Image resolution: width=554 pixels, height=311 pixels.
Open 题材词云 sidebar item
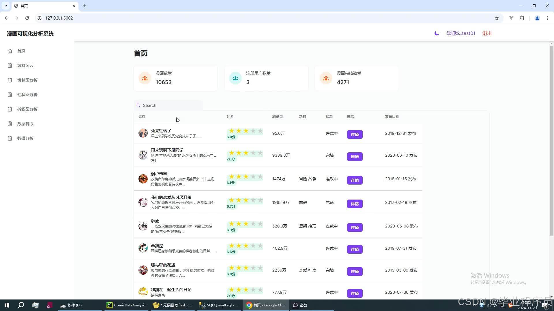pos(25,66)
